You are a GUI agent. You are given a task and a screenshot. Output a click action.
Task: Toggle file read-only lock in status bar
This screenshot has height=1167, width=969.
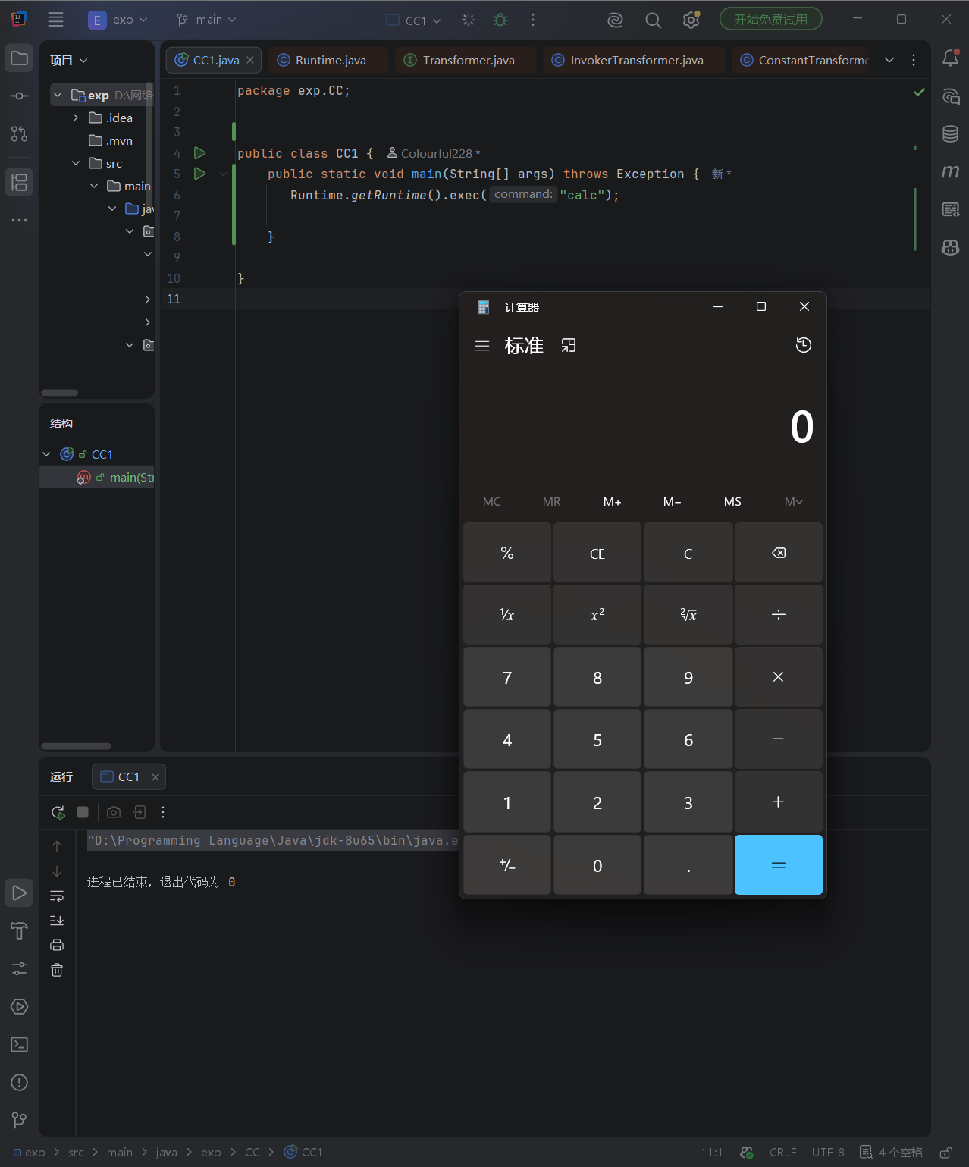click(x=945, y=1153)
